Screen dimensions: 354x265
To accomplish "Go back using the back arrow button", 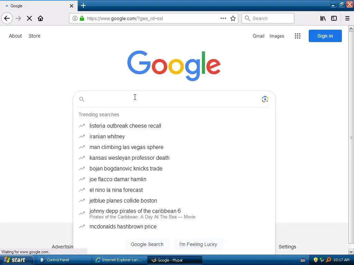I will (x=7, y=18).
